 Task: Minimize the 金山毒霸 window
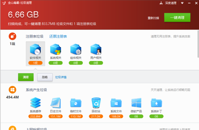(x=189, y=3)
